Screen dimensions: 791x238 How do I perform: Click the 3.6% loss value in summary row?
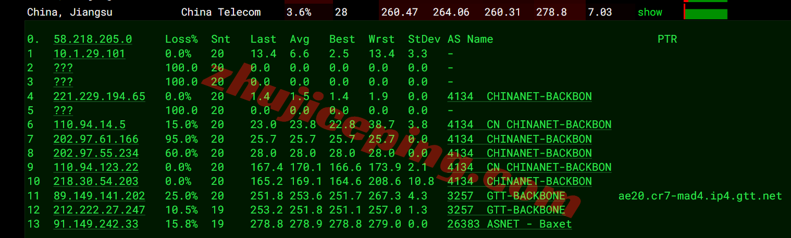pos(299,12)
